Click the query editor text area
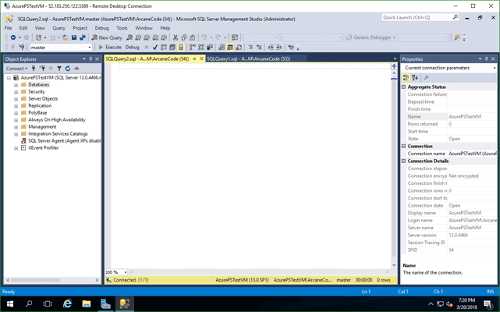The height and width of the screenshot is (312, 500). 250,166
